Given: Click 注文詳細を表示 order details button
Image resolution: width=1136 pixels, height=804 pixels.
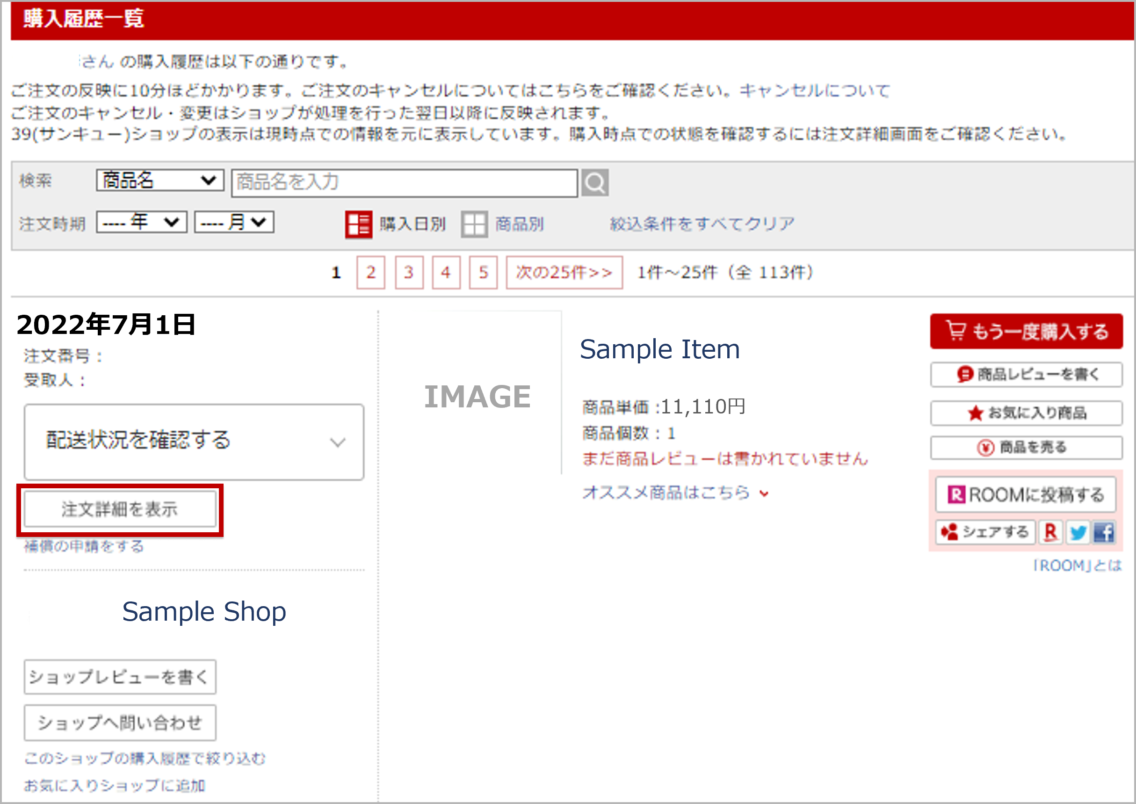Looking at the screenshot, I should point(120,509).
